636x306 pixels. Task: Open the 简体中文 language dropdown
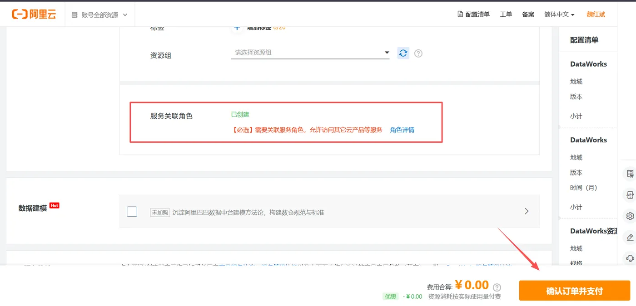point(559,15)
